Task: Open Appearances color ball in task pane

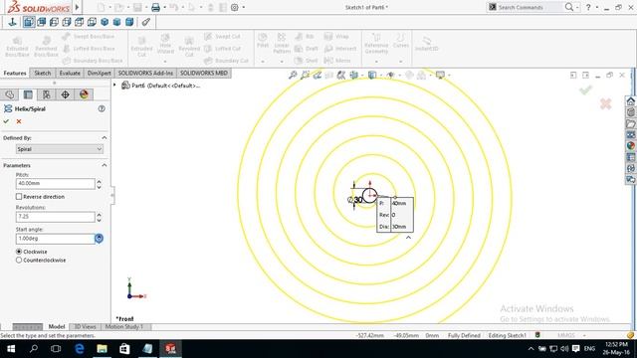Action: click(630, 146)
